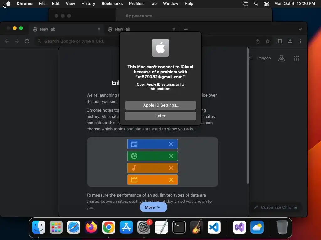
Task: Open the File menu
Action: coord(42,3)
